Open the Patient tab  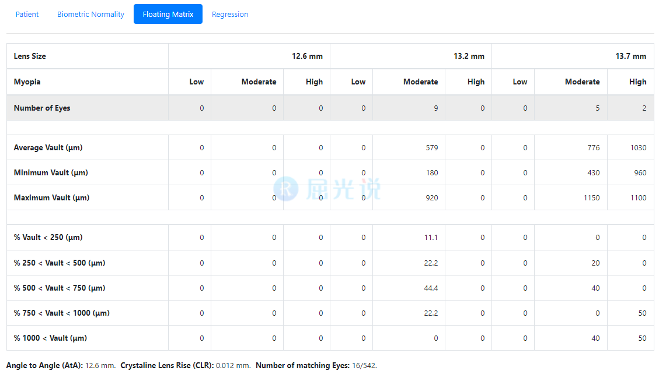coord(27,14)
